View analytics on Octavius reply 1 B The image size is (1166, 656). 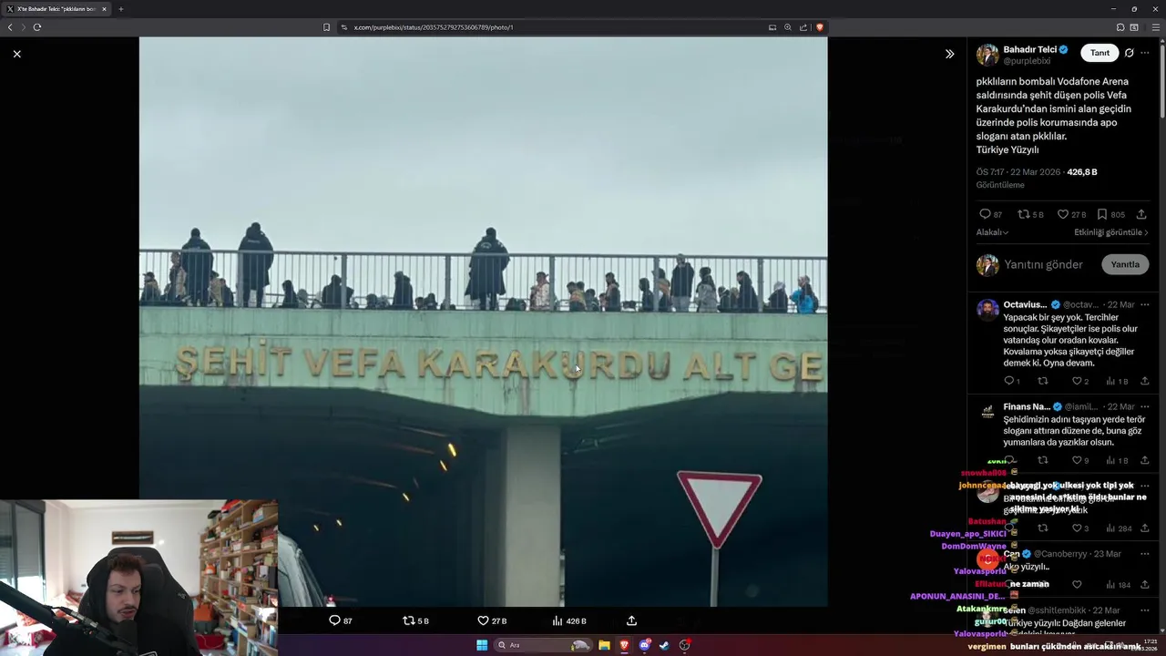tap(1117, 381)
